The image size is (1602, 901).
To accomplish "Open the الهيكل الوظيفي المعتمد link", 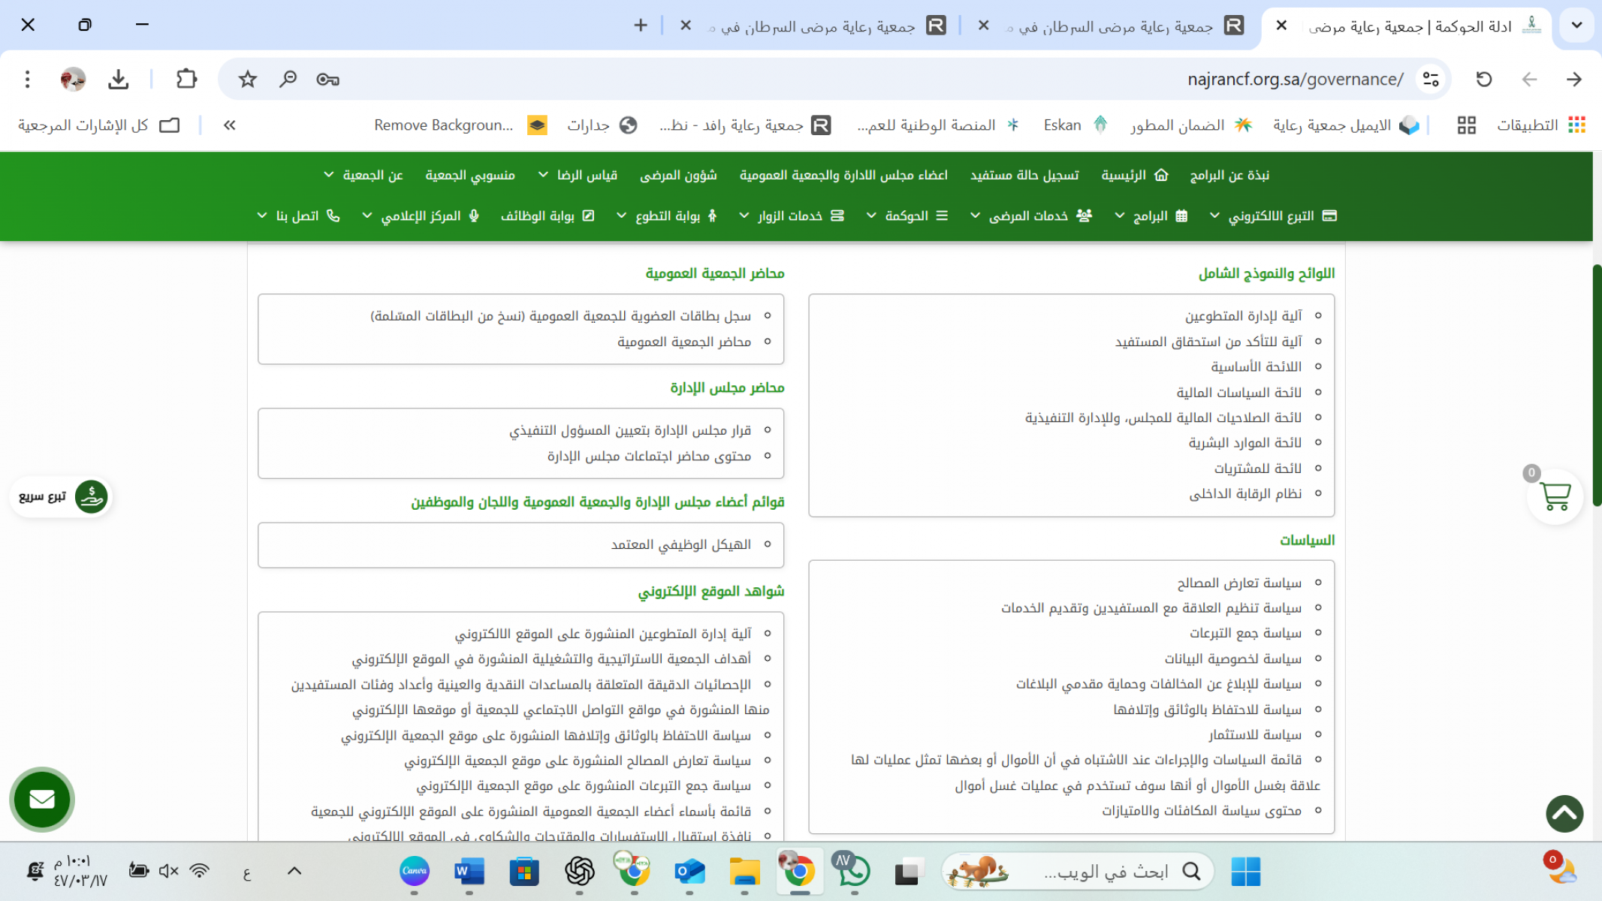I will point(680,544).
